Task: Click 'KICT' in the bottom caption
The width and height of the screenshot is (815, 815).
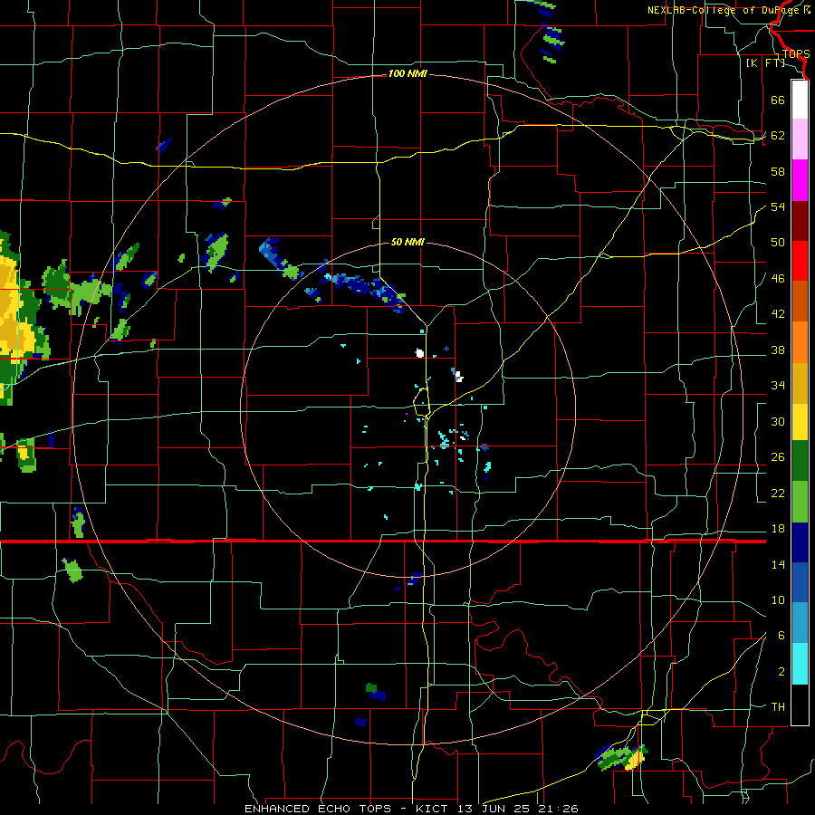Action: pyautogui.click(x=434, y=809)
